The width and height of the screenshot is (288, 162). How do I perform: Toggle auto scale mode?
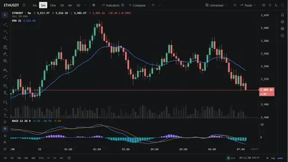[280, 158]
